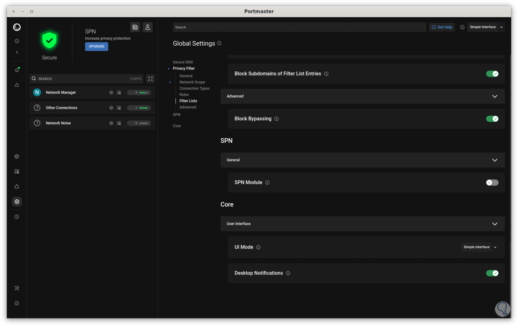Screen dimensions: 518x326
Task: Open the Settings gear icon in the sidebar
Action: [x=17, y=202]
